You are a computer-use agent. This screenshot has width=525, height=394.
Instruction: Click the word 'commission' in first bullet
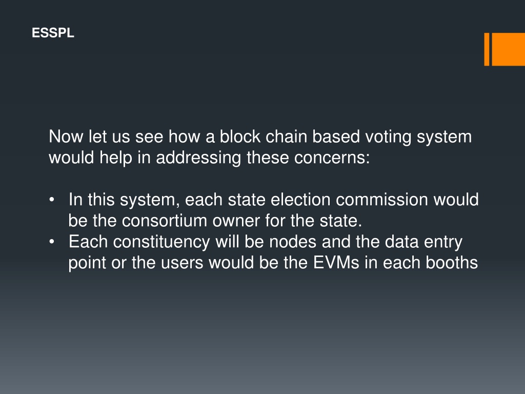pyautogui.click(x=381, y=200)
